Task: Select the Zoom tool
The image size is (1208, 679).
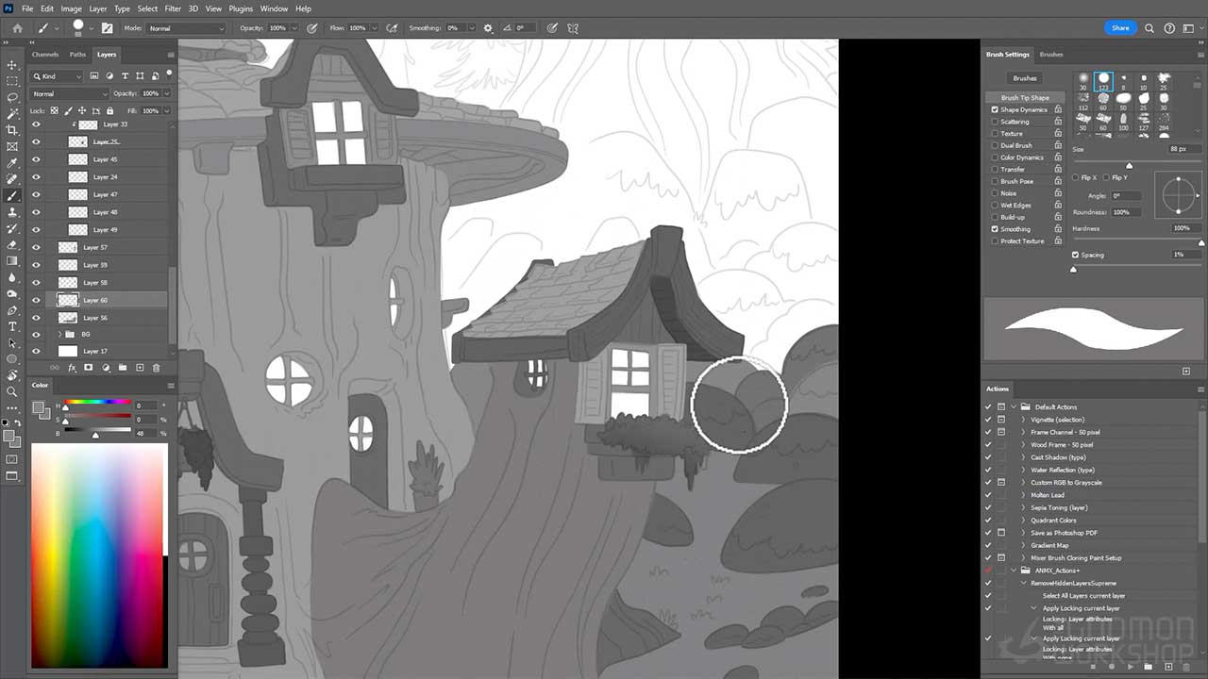Action: coord(12,390)
